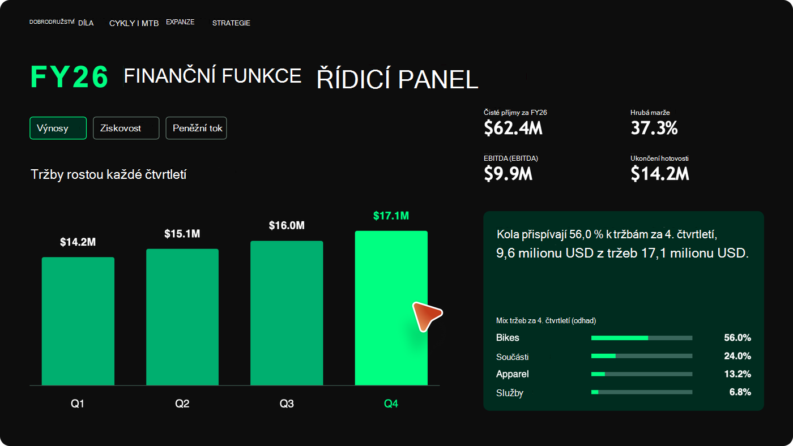Open the EXPANZE nav link

[x=180, y=22]
